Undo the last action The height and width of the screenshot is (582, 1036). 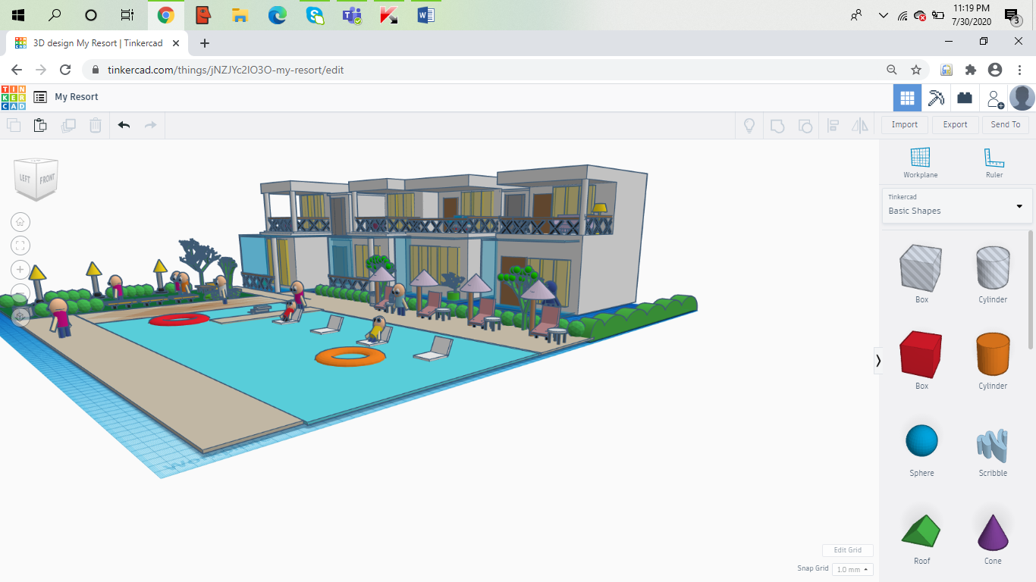[x=124, y=125]
